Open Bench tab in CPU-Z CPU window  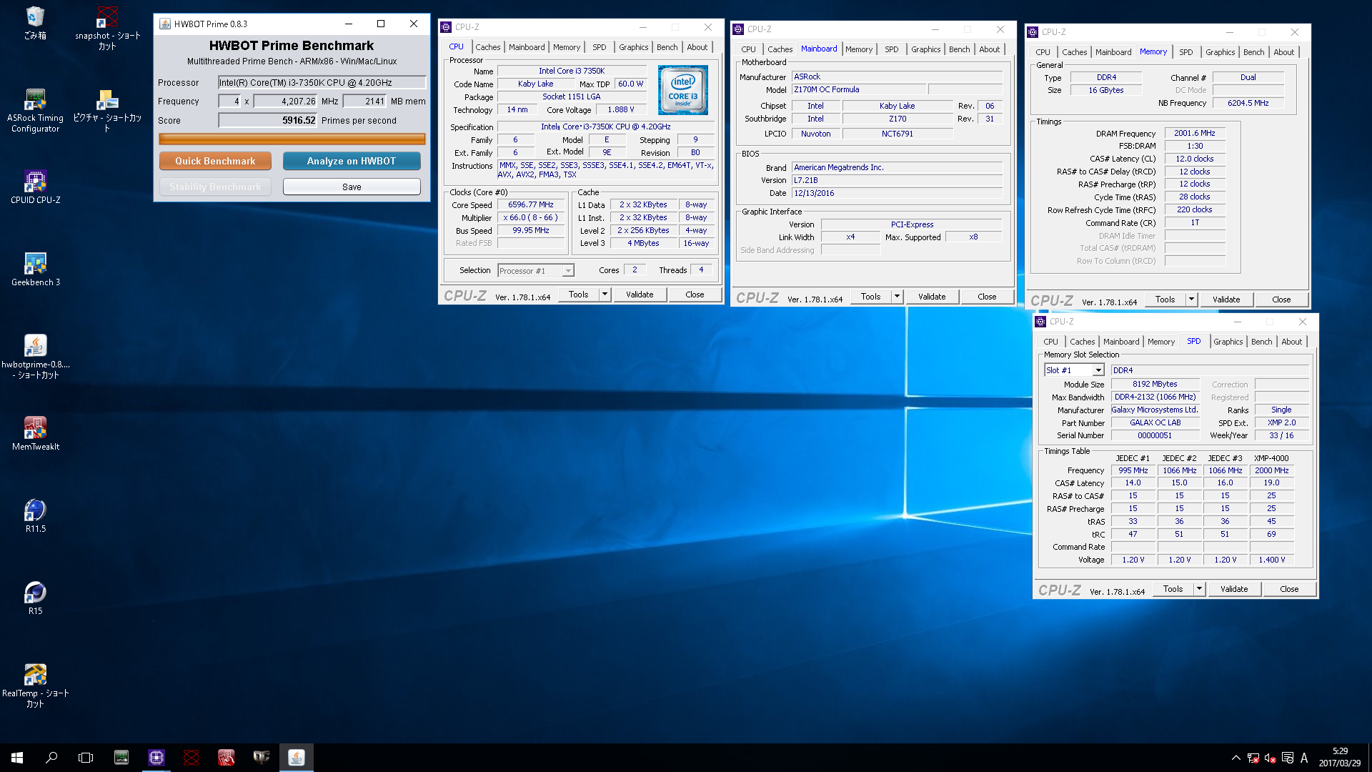click(667, 47)
